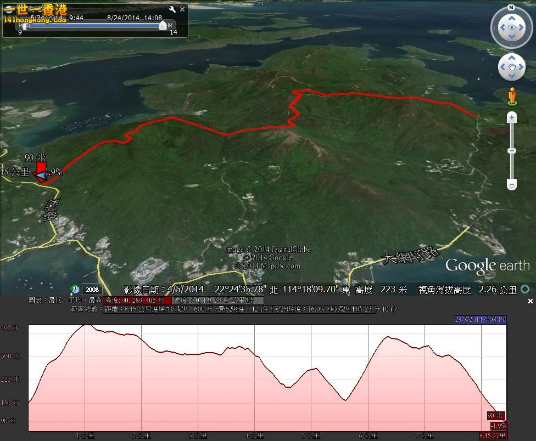Toggle the speed metric label
This screenshot has width=536, height=441.
point(218,301)
